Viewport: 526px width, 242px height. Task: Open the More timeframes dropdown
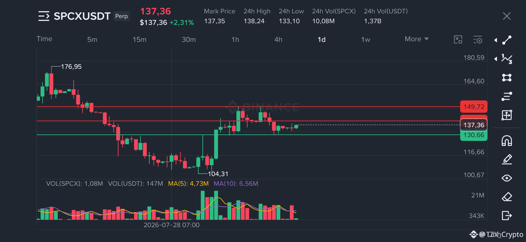(x=416, y=39)
